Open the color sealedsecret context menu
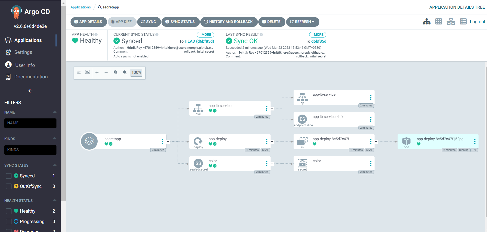 [x=266, y=163]
